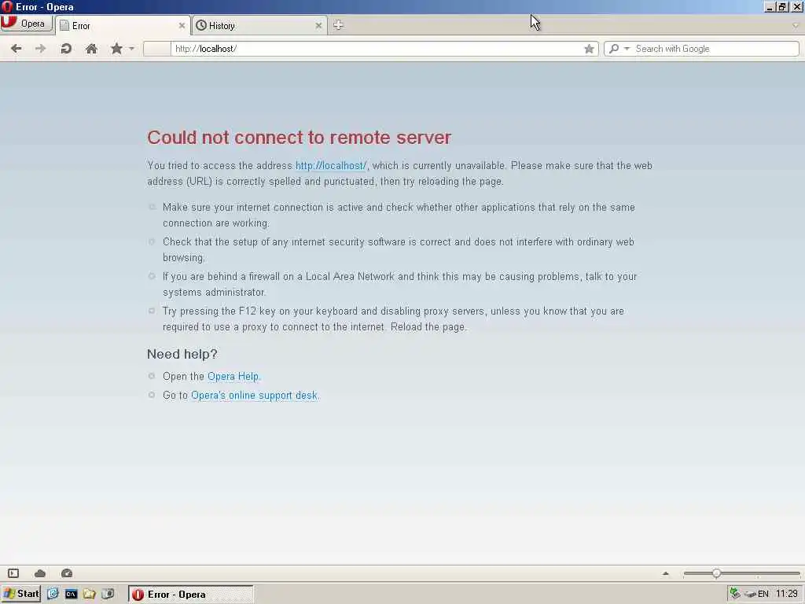Click the EN language indicator

763,595
